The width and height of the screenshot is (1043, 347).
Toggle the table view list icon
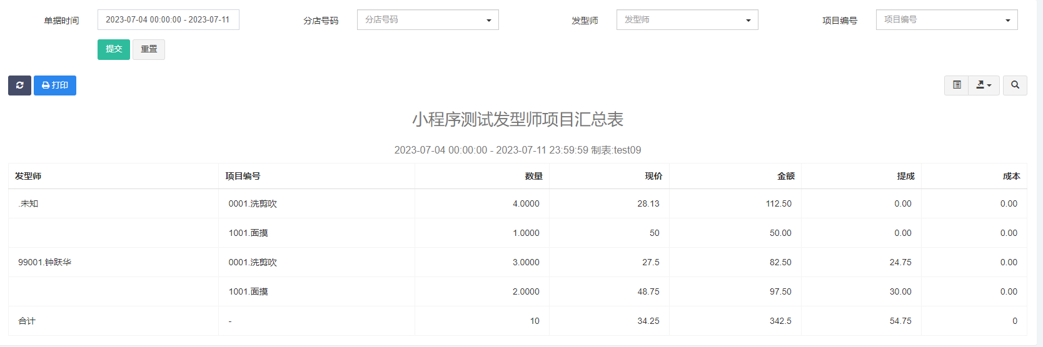[x=957, y=85]
